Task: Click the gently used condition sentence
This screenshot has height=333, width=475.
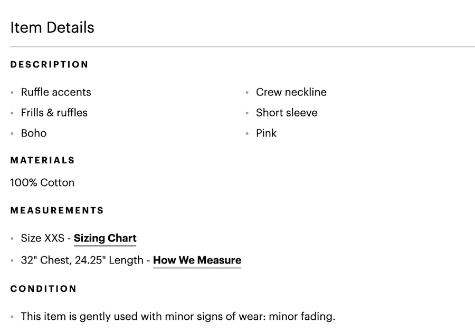Action: coord(178,317)
